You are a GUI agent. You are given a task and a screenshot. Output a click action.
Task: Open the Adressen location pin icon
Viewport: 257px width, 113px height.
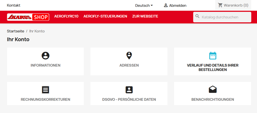129,56
